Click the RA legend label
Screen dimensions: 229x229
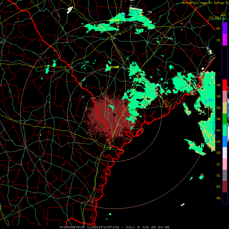219,131
